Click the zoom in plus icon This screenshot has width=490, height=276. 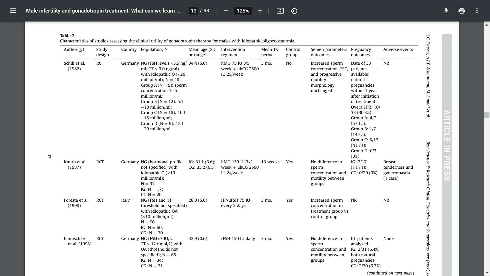pos(260,11)
